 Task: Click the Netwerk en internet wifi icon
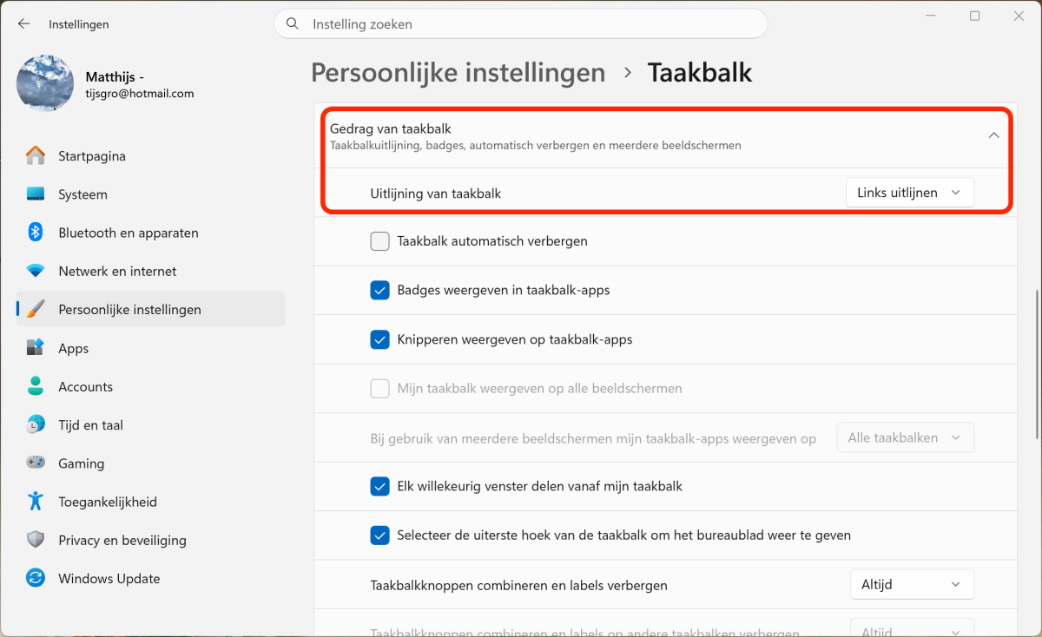click(36, 271)
